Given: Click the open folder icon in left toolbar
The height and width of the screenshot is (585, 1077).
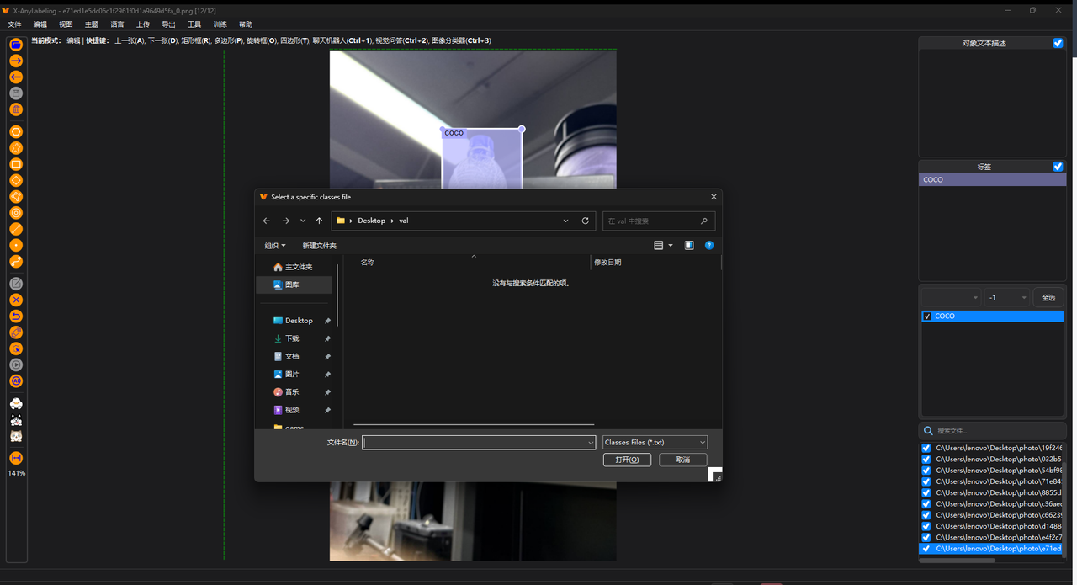Looking at the screenshot, I should click(x=15, y=45).
